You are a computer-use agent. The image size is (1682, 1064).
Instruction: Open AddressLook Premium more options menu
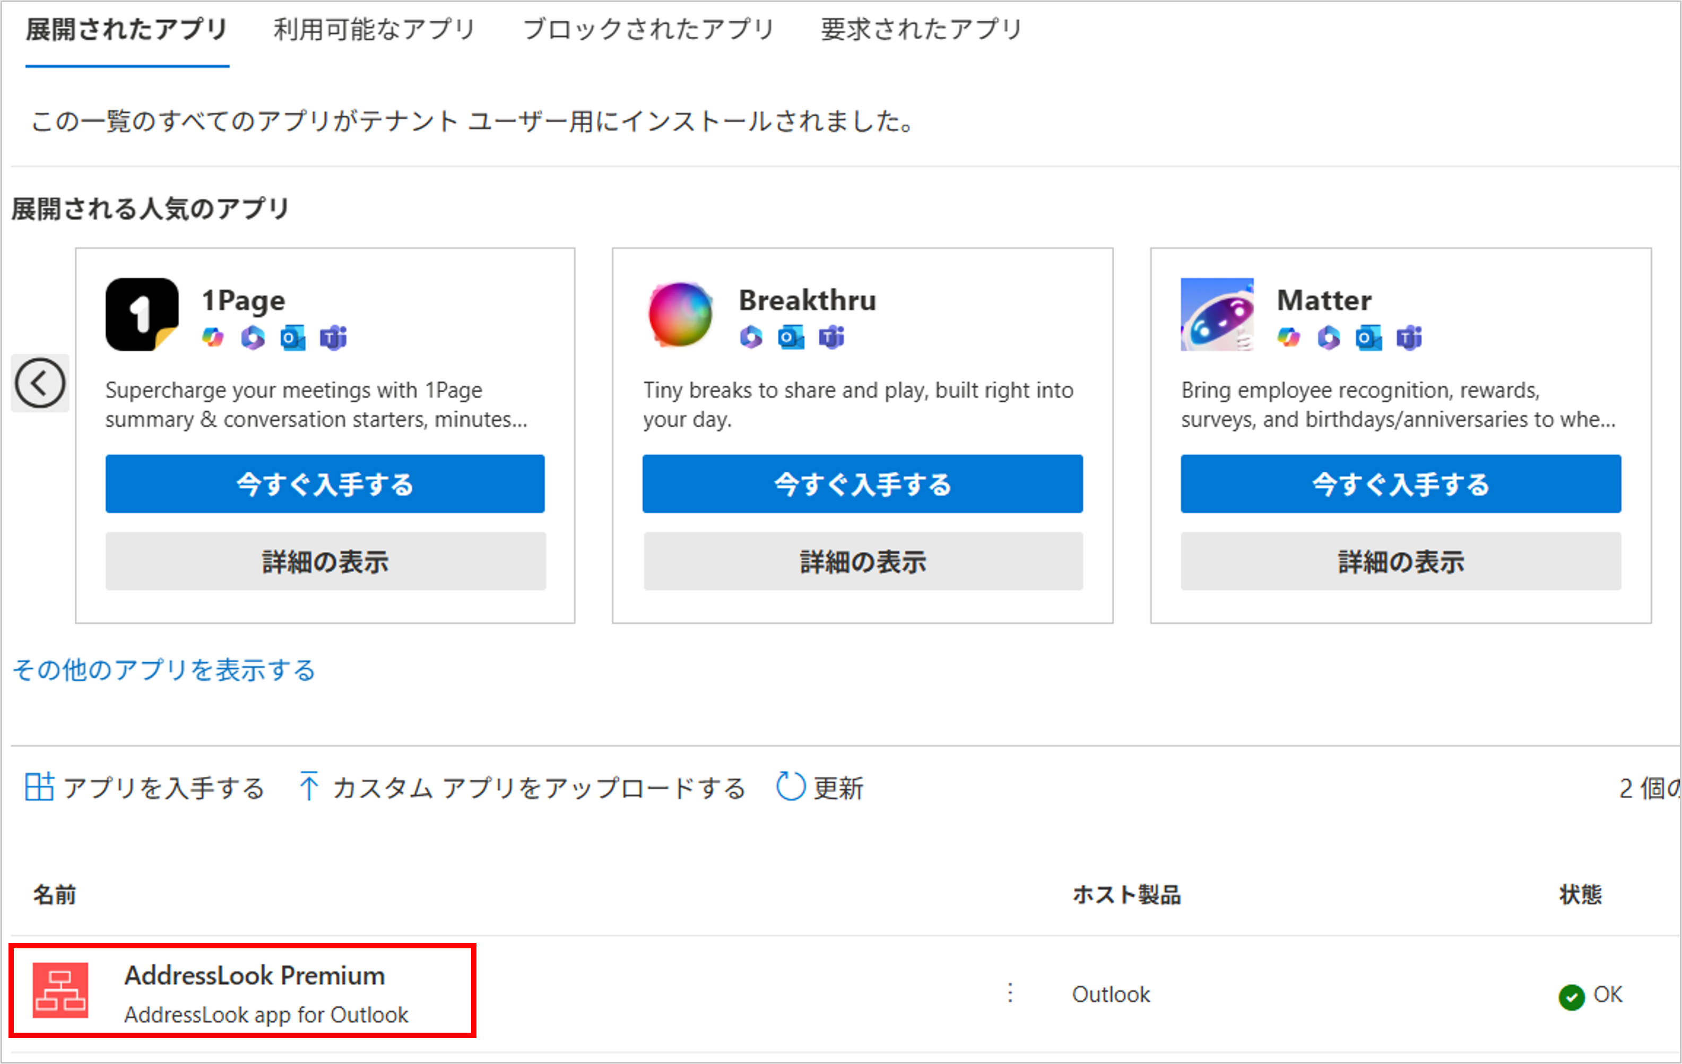1010,993
